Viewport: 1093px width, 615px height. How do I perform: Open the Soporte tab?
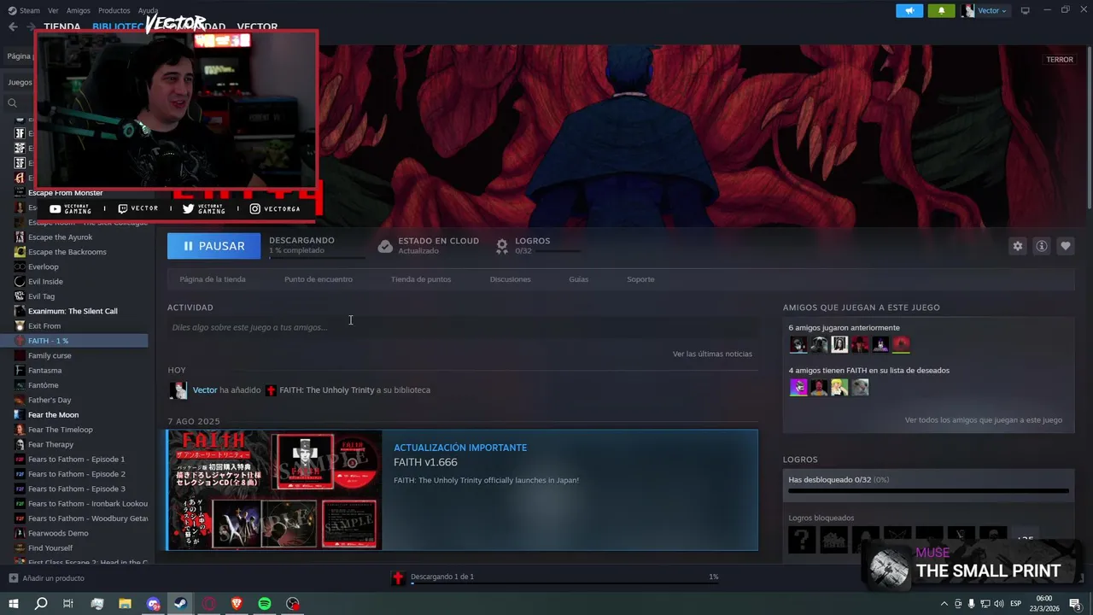tap(640, 279)
